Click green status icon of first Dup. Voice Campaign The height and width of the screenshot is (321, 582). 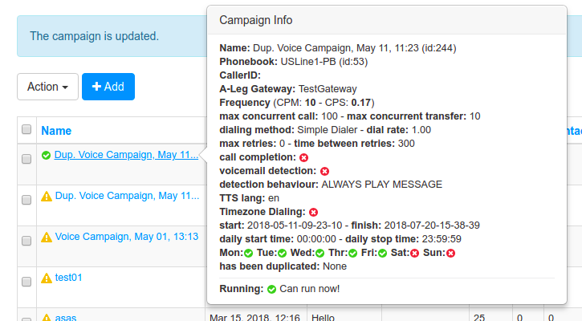click(46, 155)
